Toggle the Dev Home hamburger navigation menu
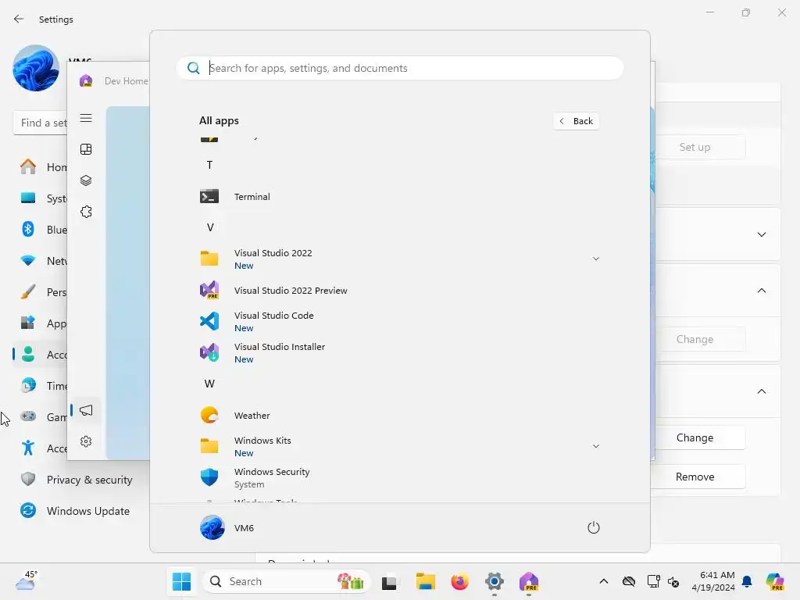Screen dimensions: 800x600 pyautogui.click(x=86, y=119)
